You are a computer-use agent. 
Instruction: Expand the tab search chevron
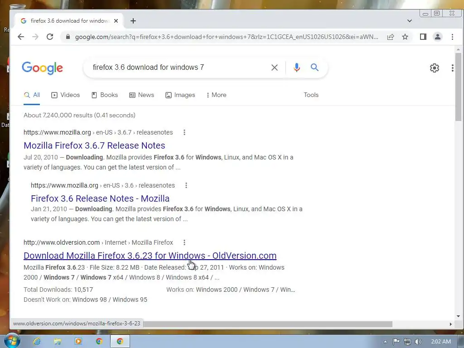pyautogui.click(x=410, y=21)
